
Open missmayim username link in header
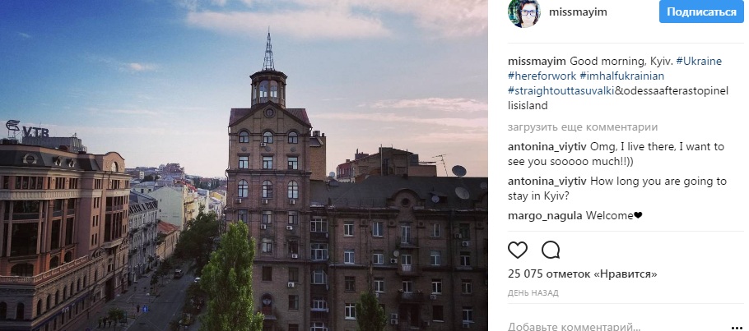pyautogui.click(x=578, y=12)
